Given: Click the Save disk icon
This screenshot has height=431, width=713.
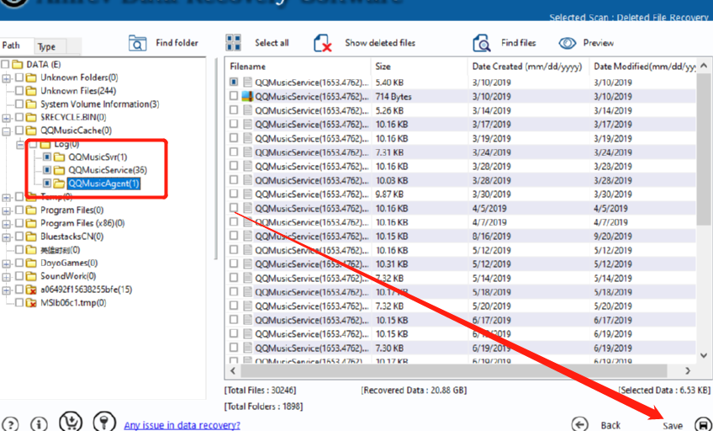Looking at the screenshot, I should tap(703, 424).
